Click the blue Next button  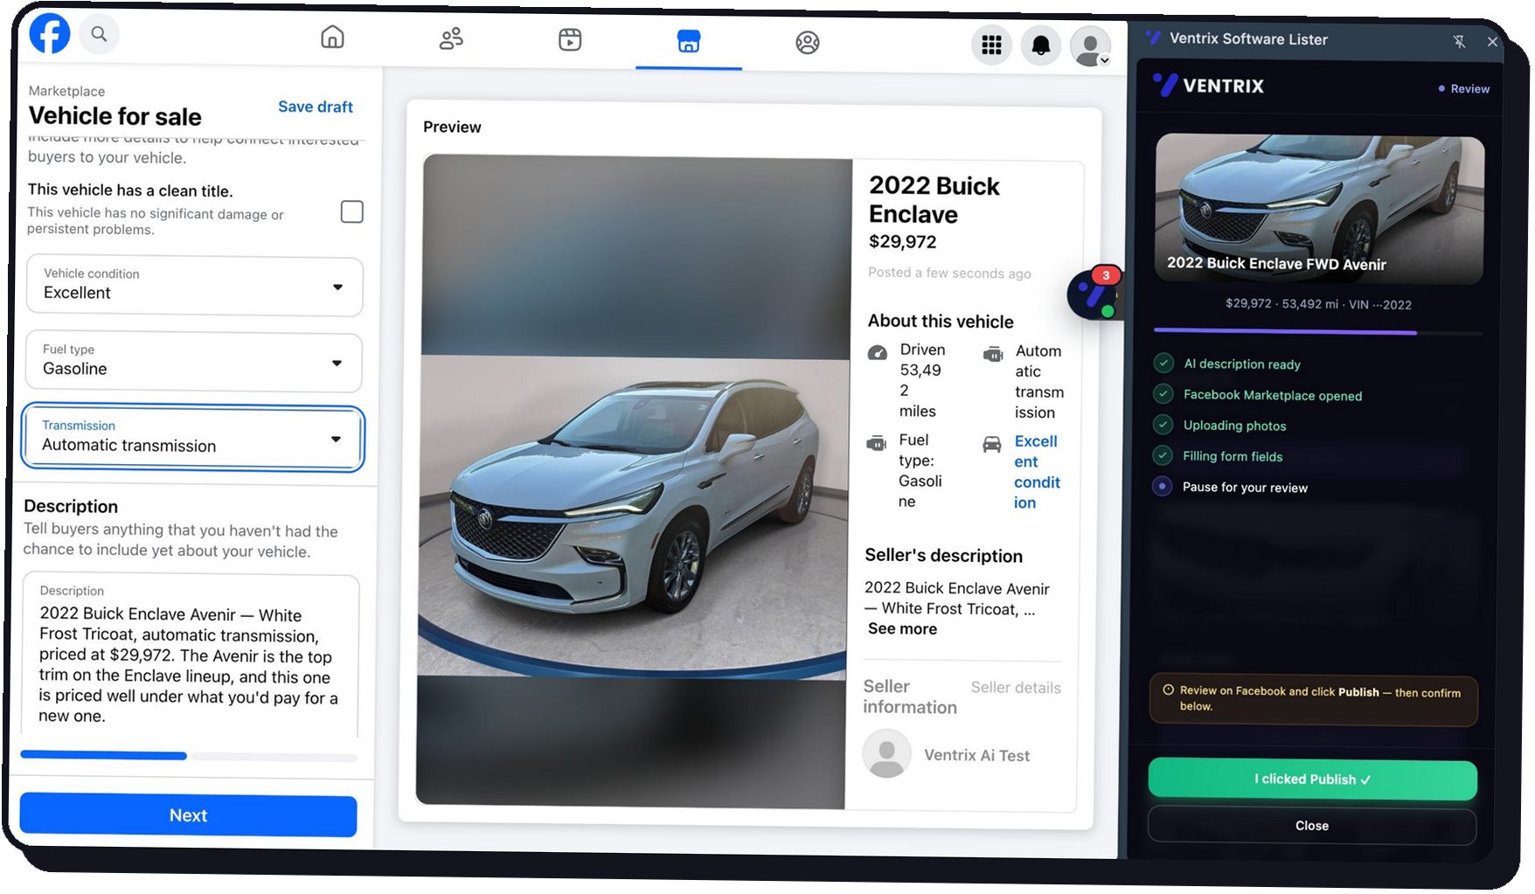[x=188, y=815]
